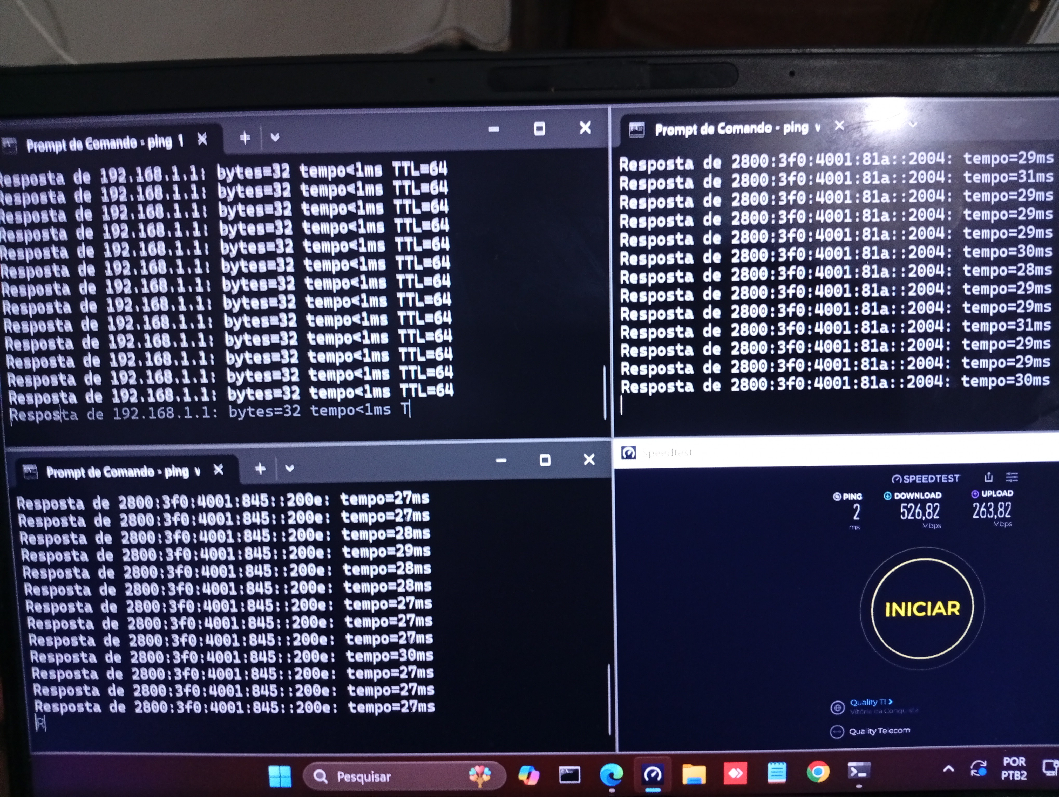Click the Terminal icon in the taskbar
The image size is (1059, 797).
pyautogui.click(x=859, y=771)
